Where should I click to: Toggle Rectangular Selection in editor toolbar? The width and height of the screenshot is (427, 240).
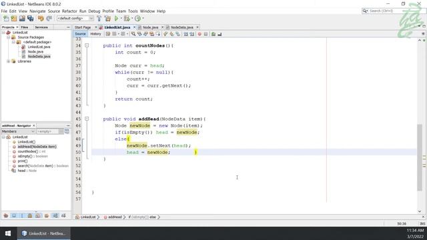157,34
